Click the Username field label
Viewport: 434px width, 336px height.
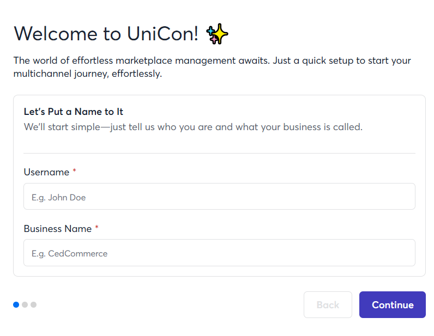click(x=46, y=172)
